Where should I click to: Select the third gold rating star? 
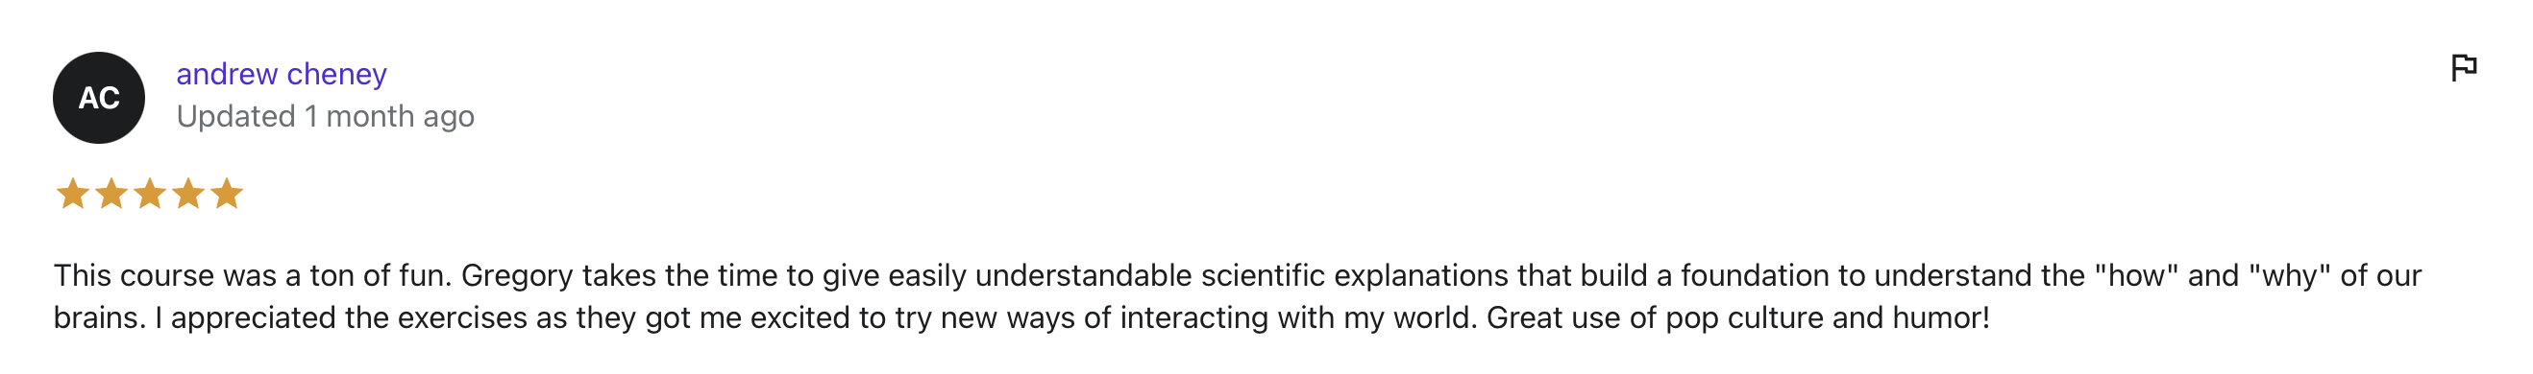[x=150, y=194]
